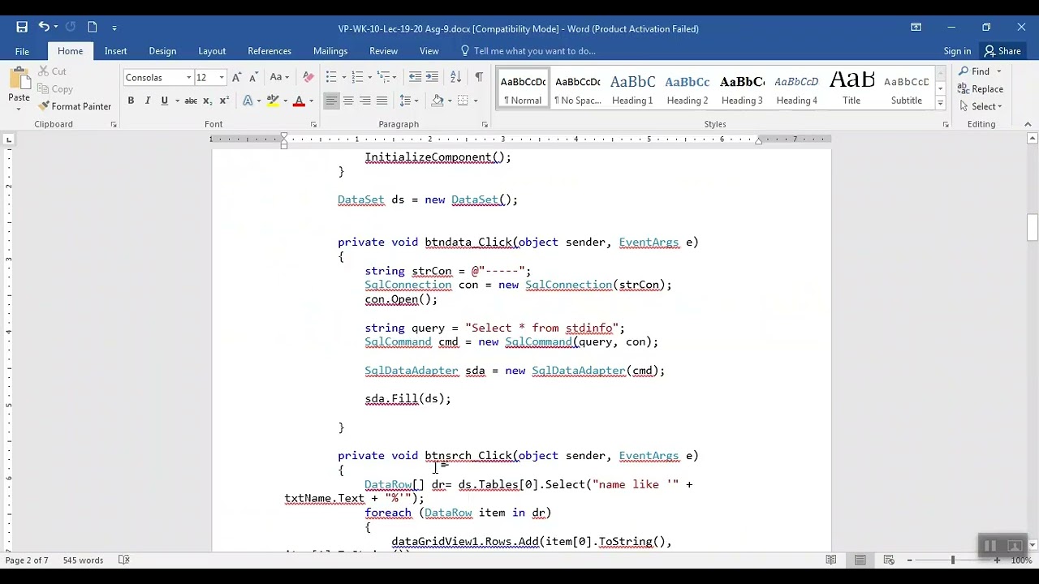This screenshot has height=584, width=1039.
Task: Switch to the Mailings tab
Action: pyautogui.click(x=330, y=51)
